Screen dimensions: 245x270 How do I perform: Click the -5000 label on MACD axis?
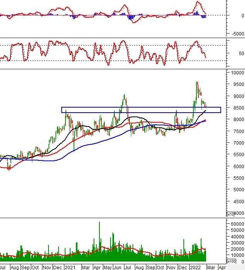coord(238,34)
